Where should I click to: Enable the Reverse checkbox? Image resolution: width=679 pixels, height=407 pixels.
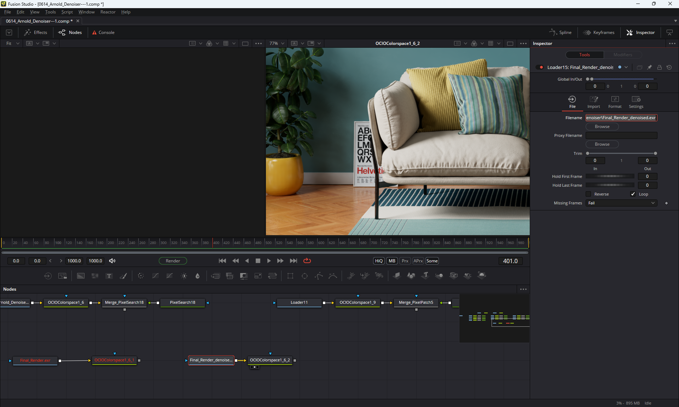tap(588, 194)
